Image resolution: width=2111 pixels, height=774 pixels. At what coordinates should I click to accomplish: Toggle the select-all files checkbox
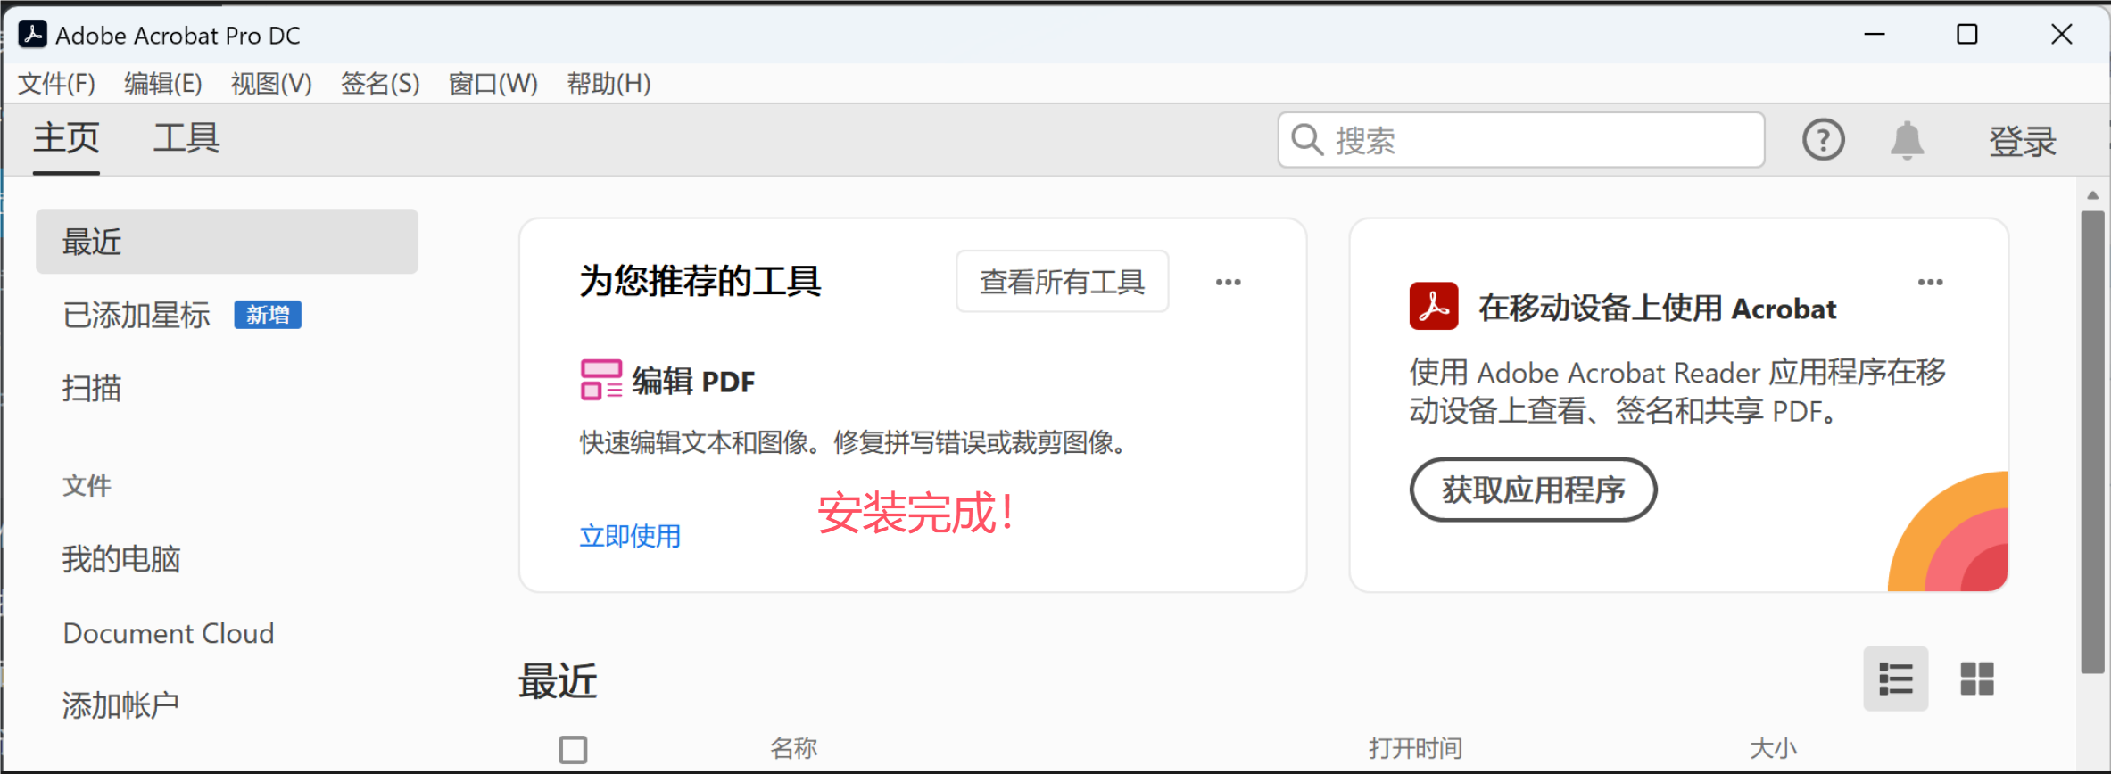pos(573,749)
